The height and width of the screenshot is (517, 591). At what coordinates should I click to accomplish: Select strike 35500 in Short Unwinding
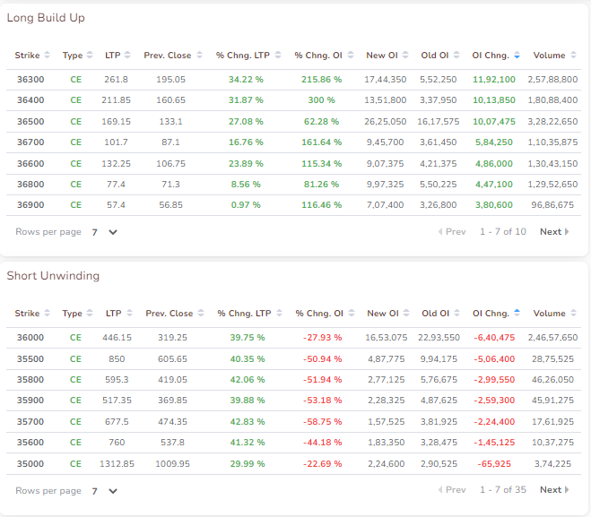[x=30, y=358]
